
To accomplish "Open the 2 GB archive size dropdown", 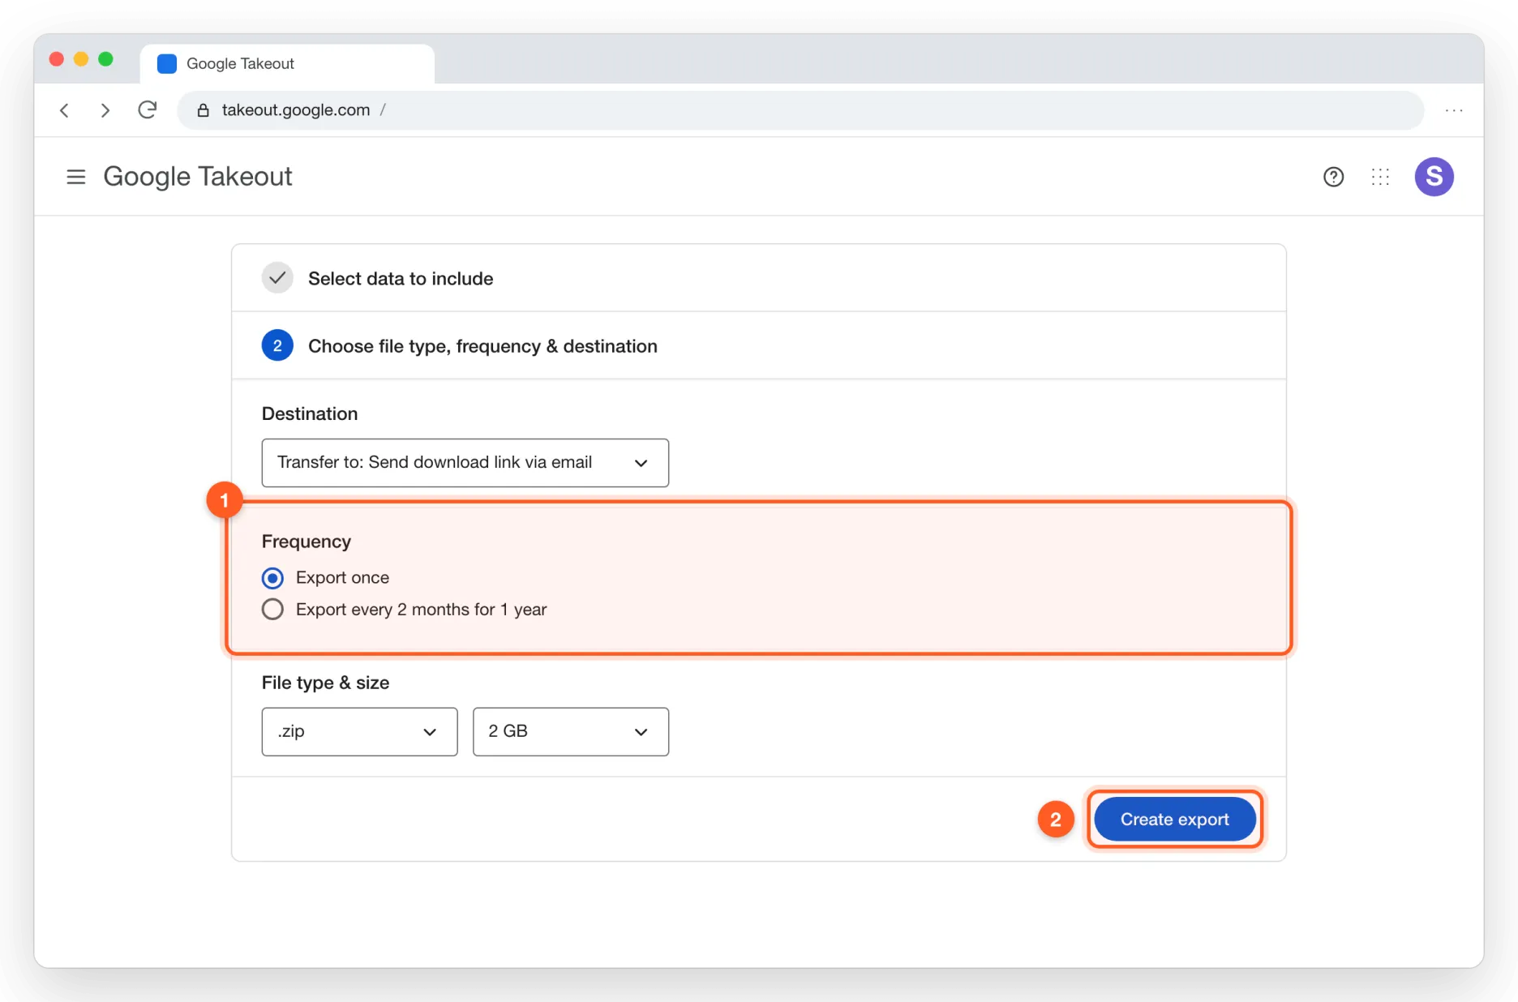I will click(571, 732).
